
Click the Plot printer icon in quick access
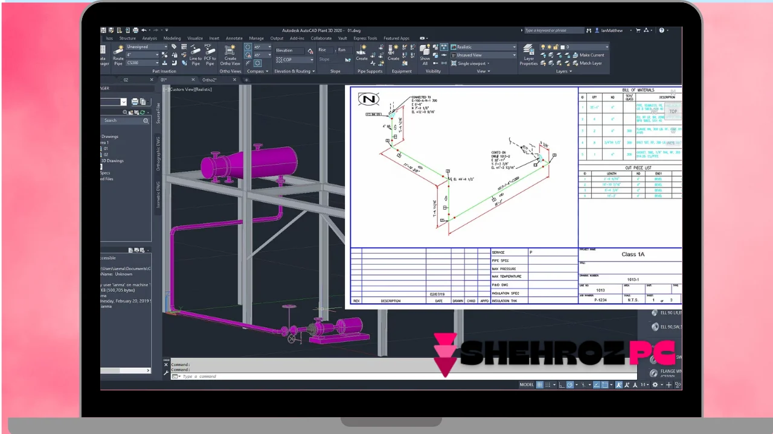tap(135, 30)
